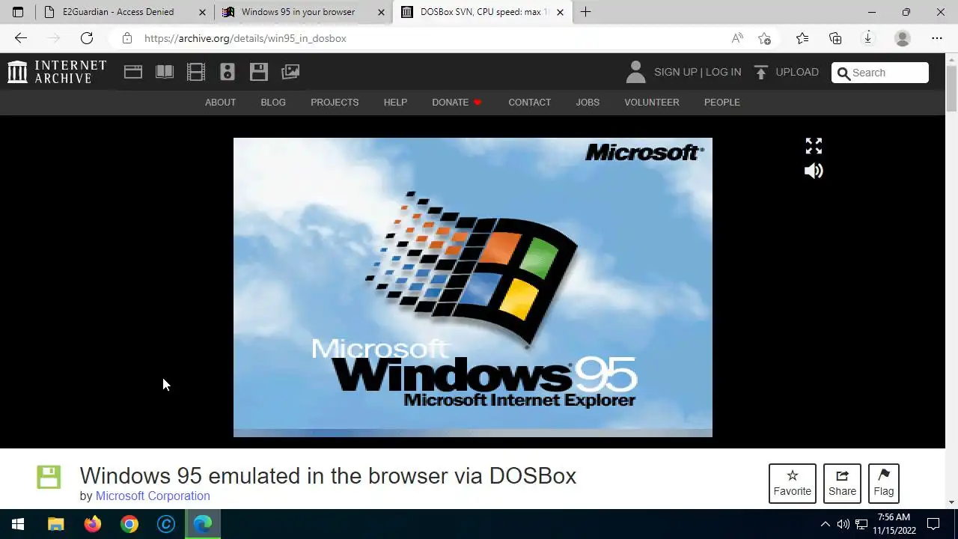Image resolution: width=958 pixels, height=539 pixels.
Task: Open the HELP menu item
Action: coord(395,103)
